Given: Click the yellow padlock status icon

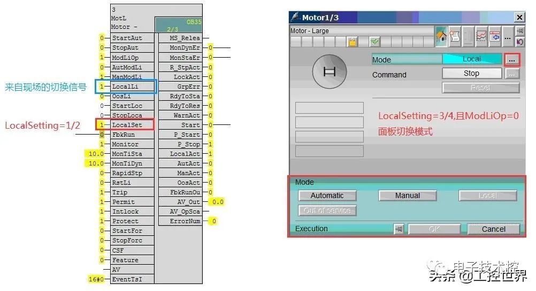Looking at the screenshot, I should click(352, 42).
